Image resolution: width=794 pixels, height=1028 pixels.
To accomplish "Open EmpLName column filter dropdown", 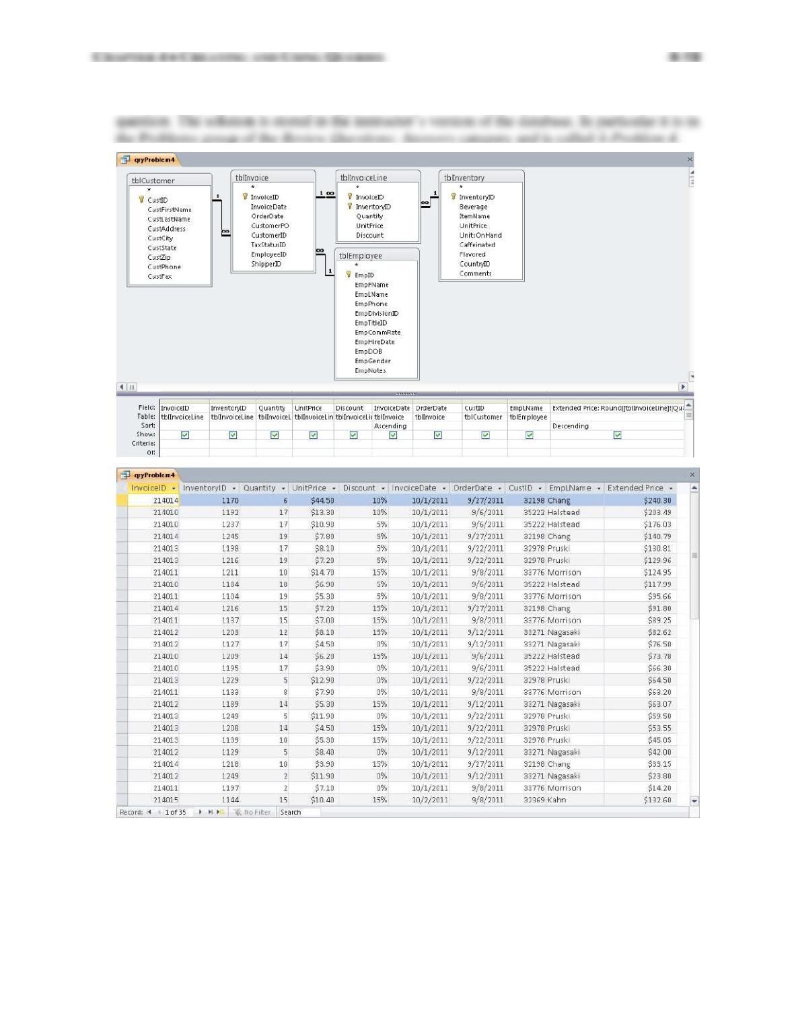I will pos(599,488).
